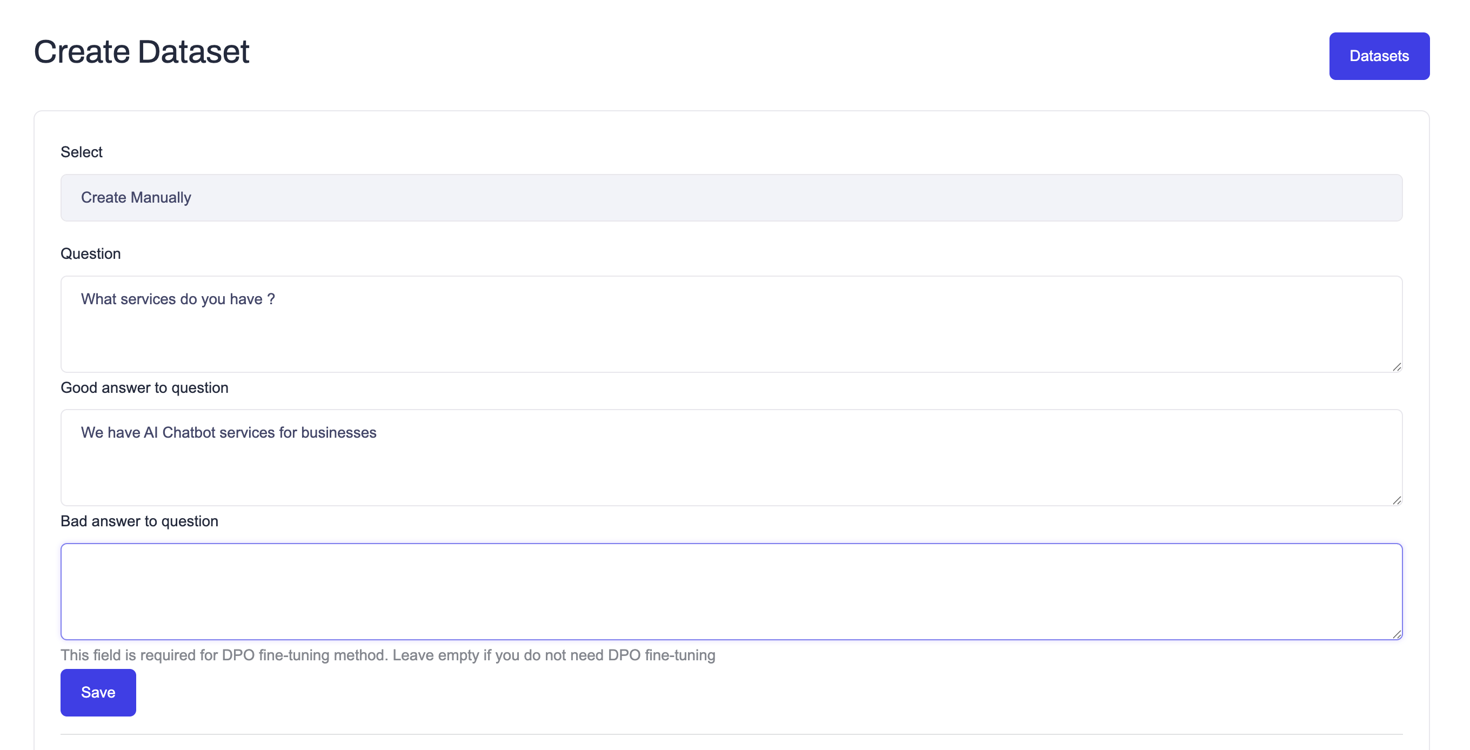Grab the Good answer field resize handle
The image size is (1470, 750).
[1396, 500]
